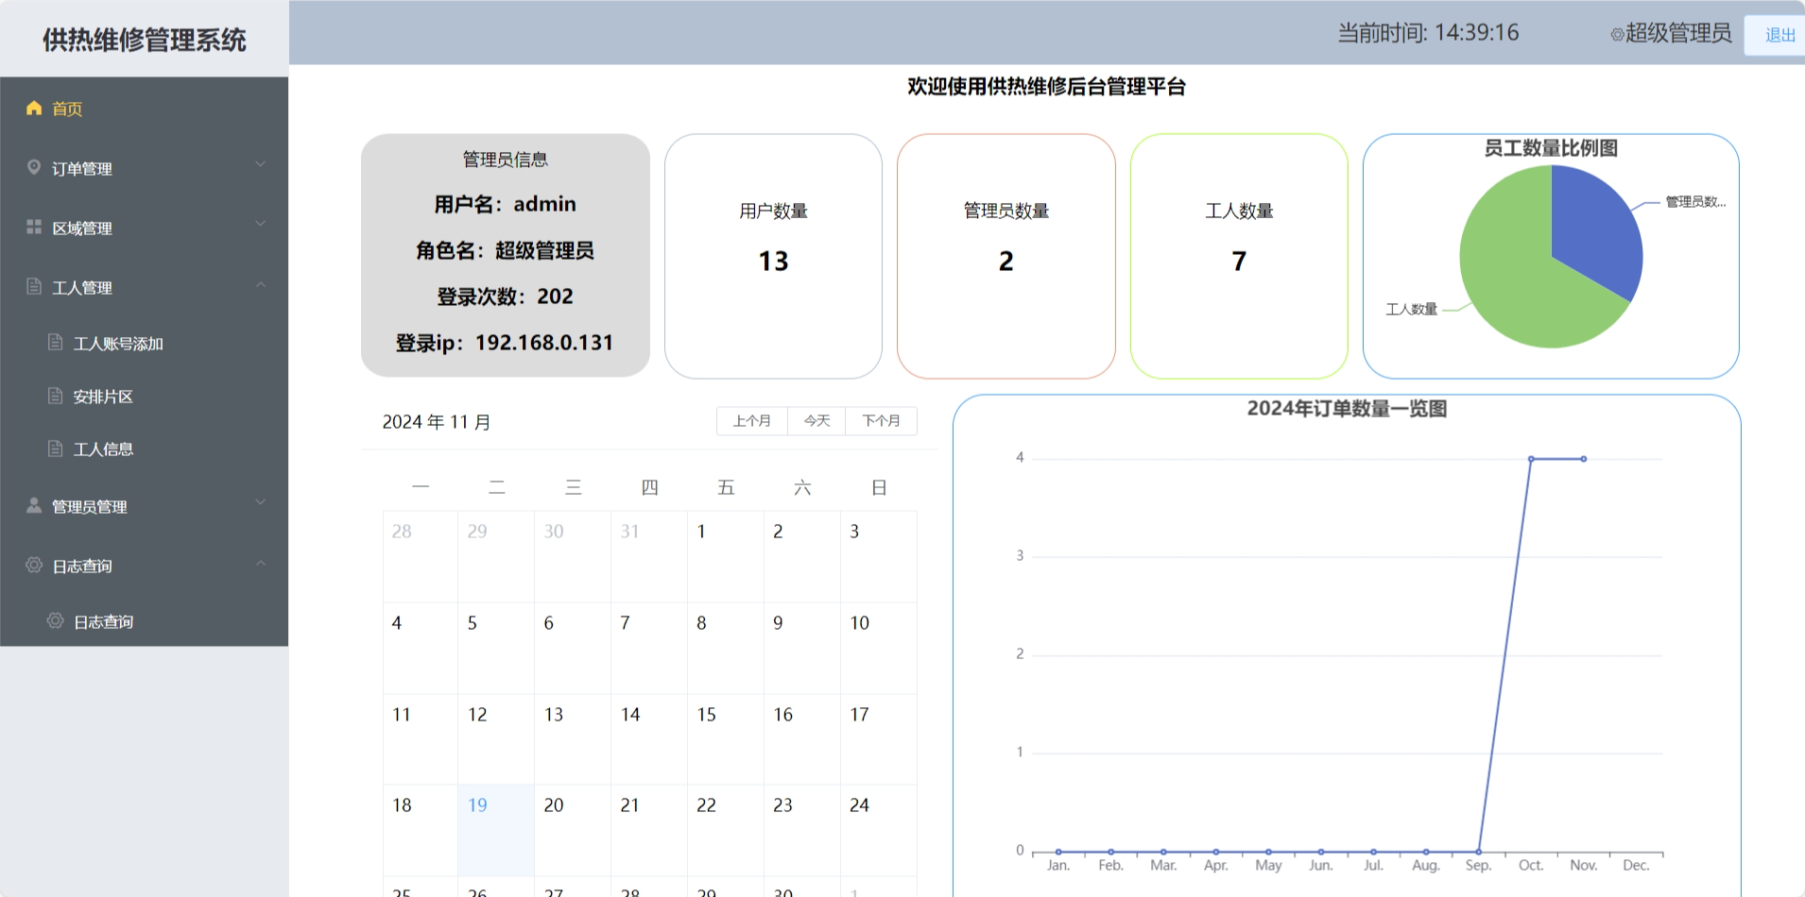Click the 工人数量 pie chart label

pyautogui.click(x=1412, y=310)
